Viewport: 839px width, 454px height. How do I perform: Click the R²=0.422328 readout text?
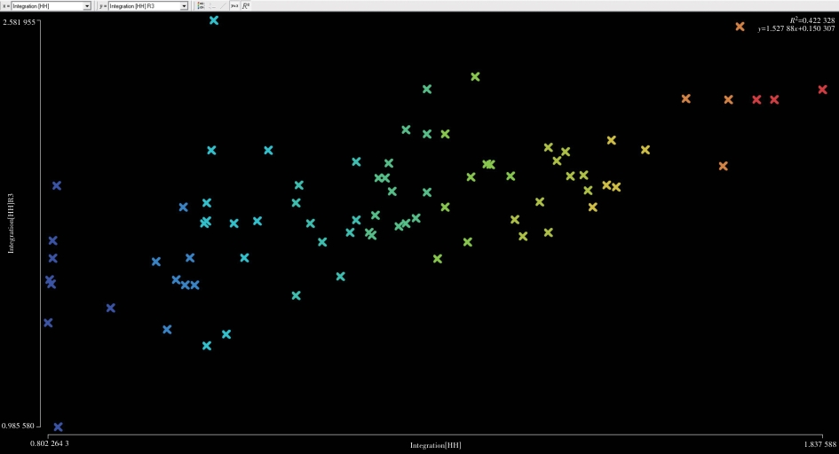point(811,20)
